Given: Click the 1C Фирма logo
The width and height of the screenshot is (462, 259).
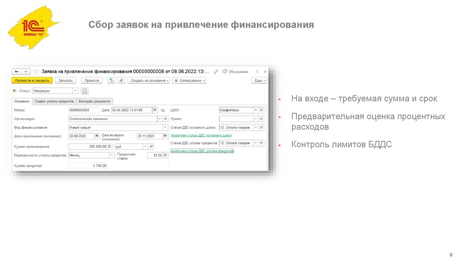Looking at the screenshot, I should pos(33,28).
